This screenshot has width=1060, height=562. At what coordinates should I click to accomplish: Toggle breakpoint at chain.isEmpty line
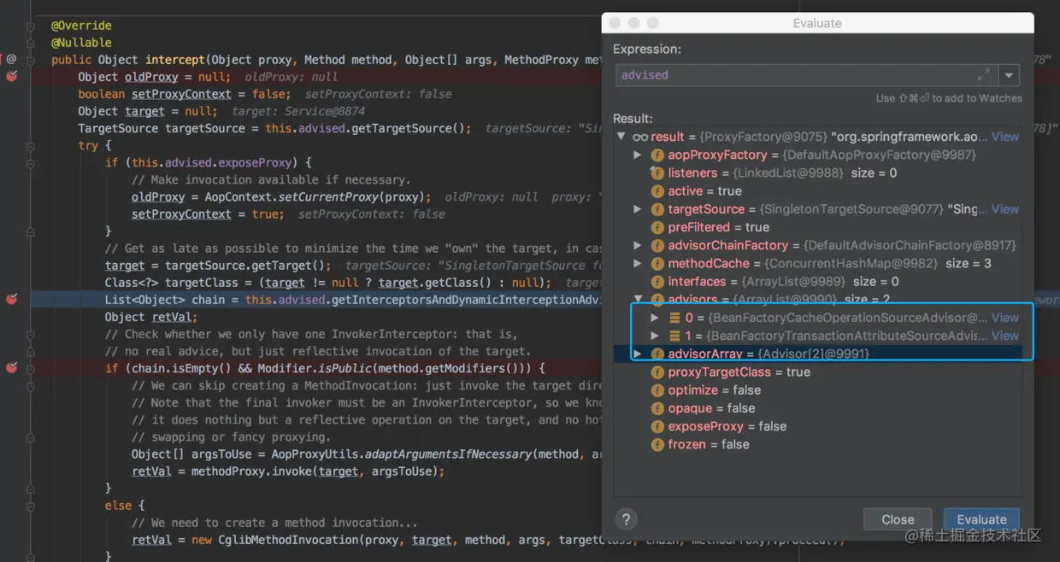click(x=12, y=367)
